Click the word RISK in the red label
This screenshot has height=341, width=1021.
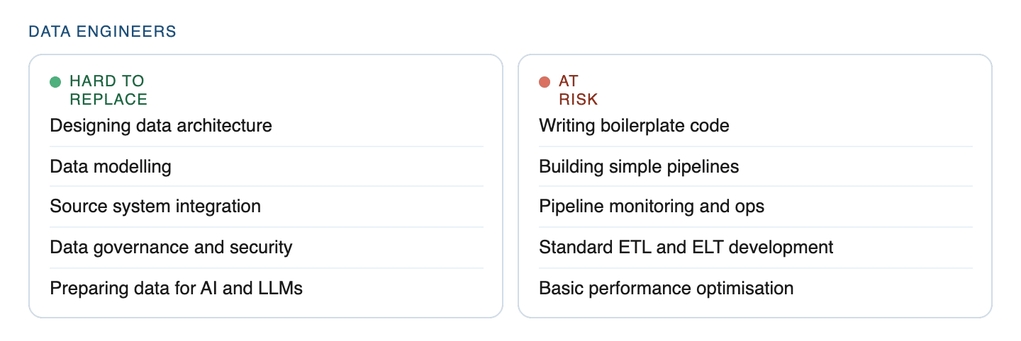point(579,99)
